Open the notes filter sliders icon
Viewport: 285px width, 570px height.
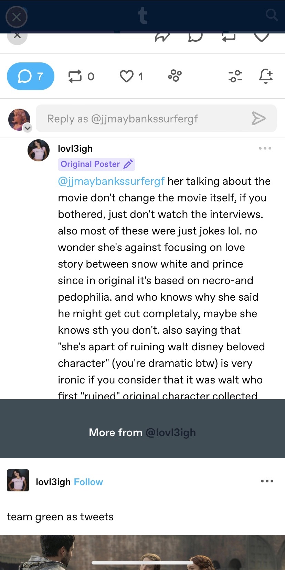235,76
